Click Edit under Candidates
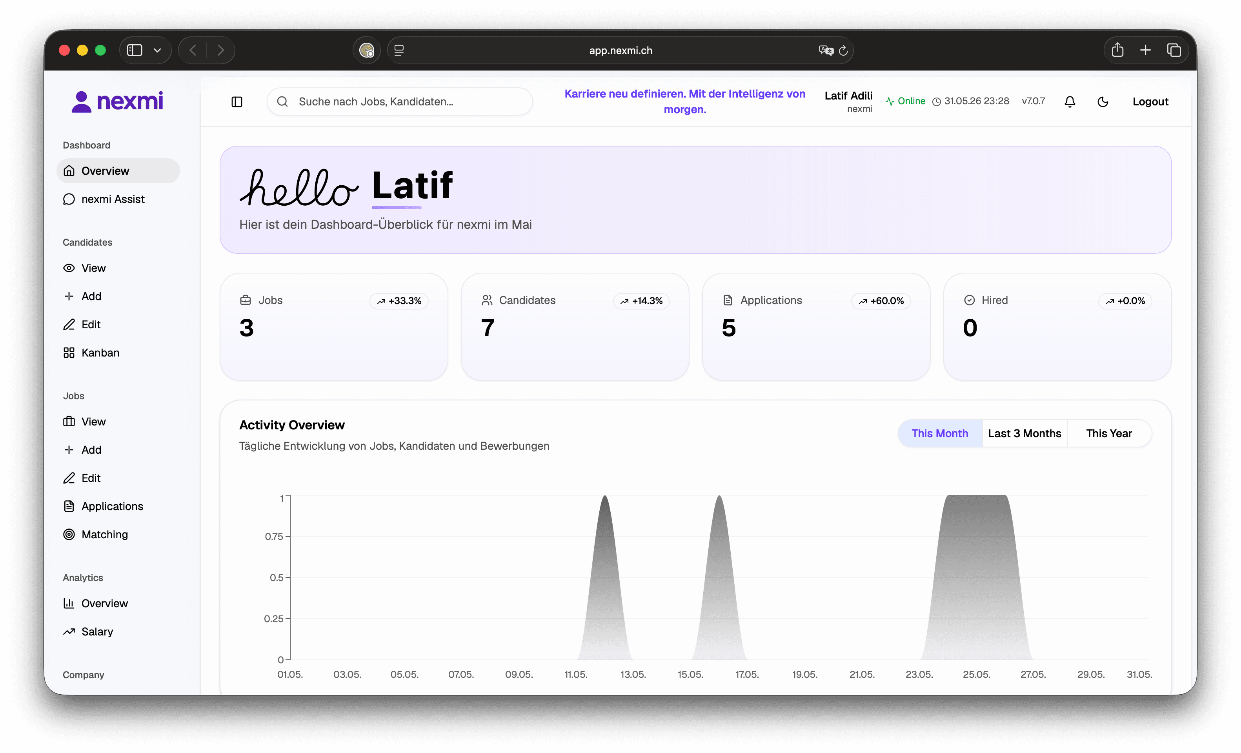This screenshot has width=1241, height=753. pos(118,324)
